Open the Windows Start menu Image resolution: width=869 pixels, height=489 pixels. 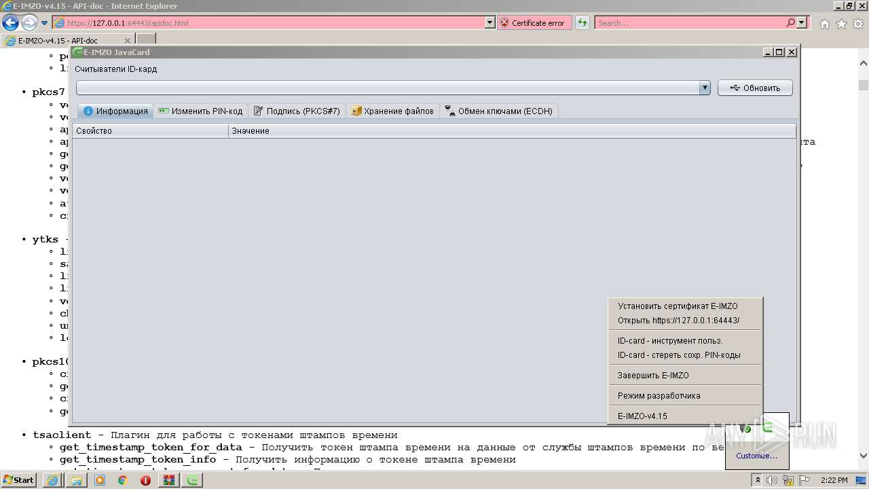(x=18, y=480)
